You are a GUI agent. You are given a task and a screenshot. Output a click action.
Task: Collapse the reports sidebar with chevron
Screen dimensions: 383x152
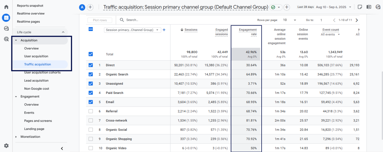tap(62, 148)
